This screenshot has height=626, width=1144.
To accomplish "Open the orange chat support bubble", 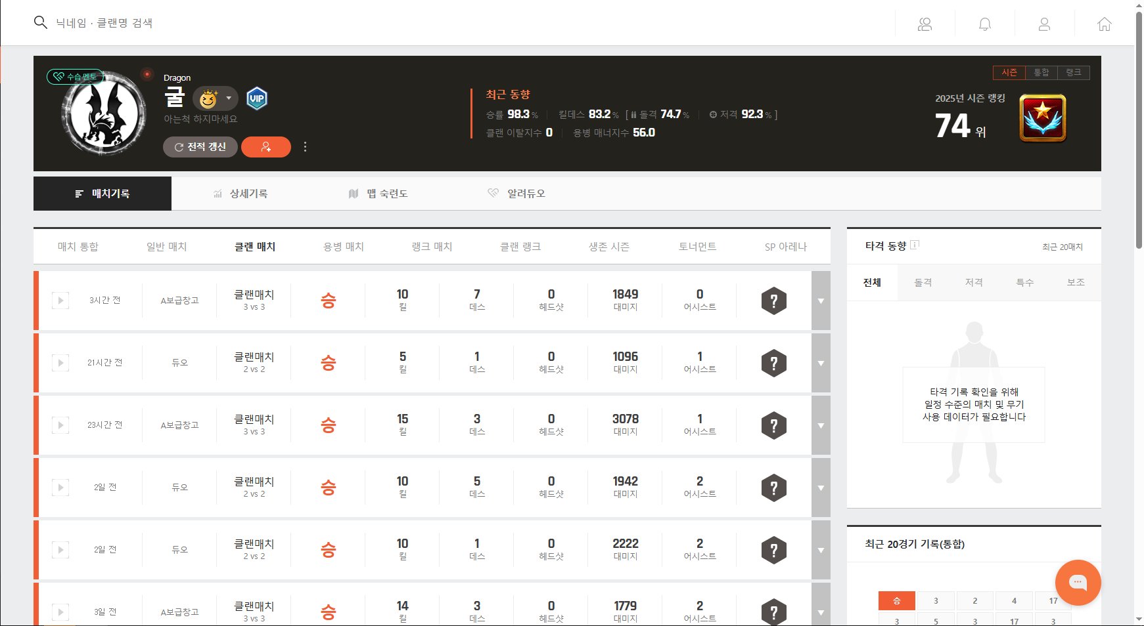I will (x=1078, y=582).
